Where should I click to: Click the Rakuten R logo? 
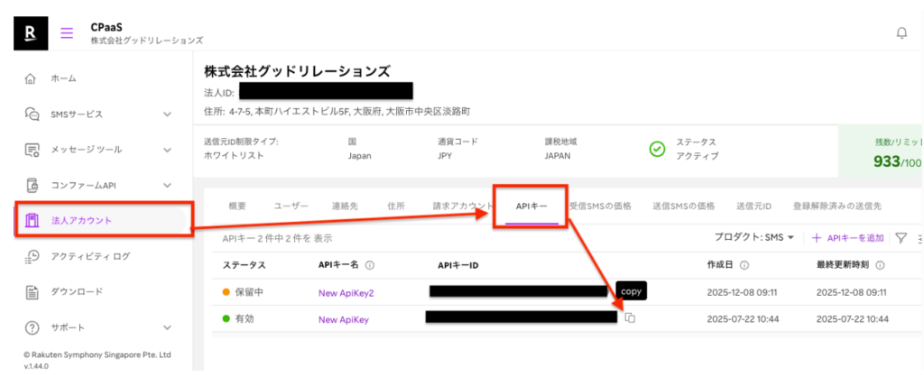32,32
